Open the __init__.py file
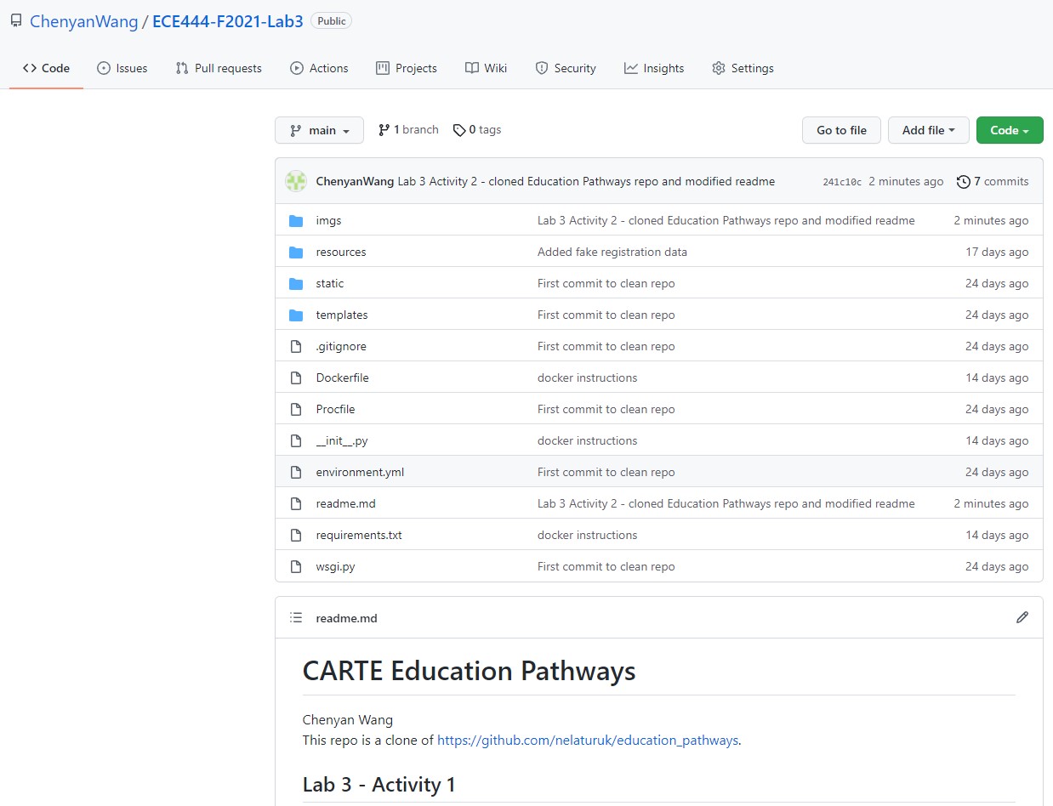Image resolution: width=1053 pixels, height=806 pixels. point(342,440)
